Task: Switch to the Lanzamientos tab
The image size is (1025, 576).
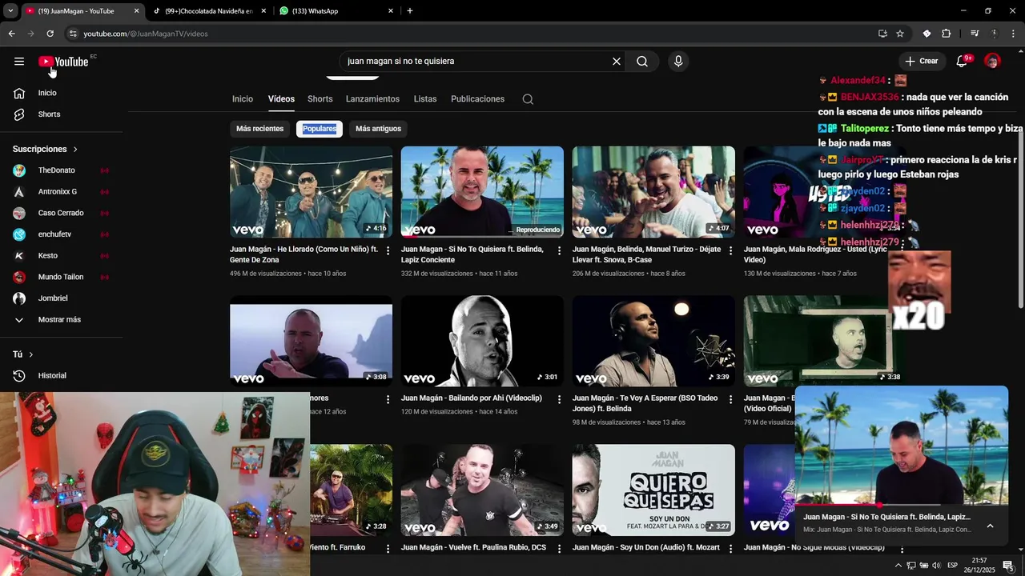Action: click(x=372, y=99)
